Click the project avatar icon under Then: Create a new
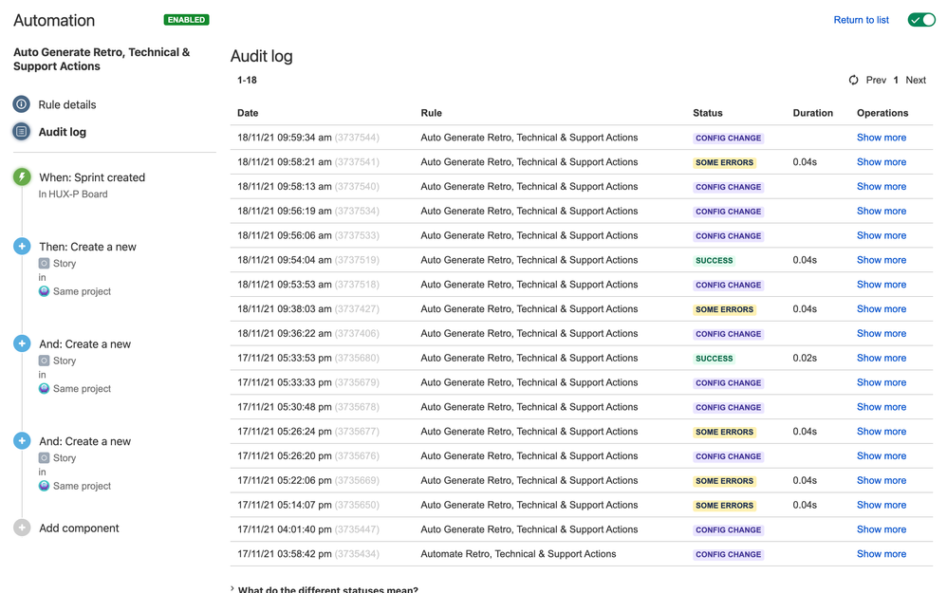The width and height of the screenshot is (947, 593). point(44,291)
